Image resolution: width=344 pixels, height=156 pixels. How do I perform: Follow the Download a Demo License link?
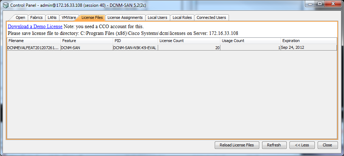tap(35, 27)
